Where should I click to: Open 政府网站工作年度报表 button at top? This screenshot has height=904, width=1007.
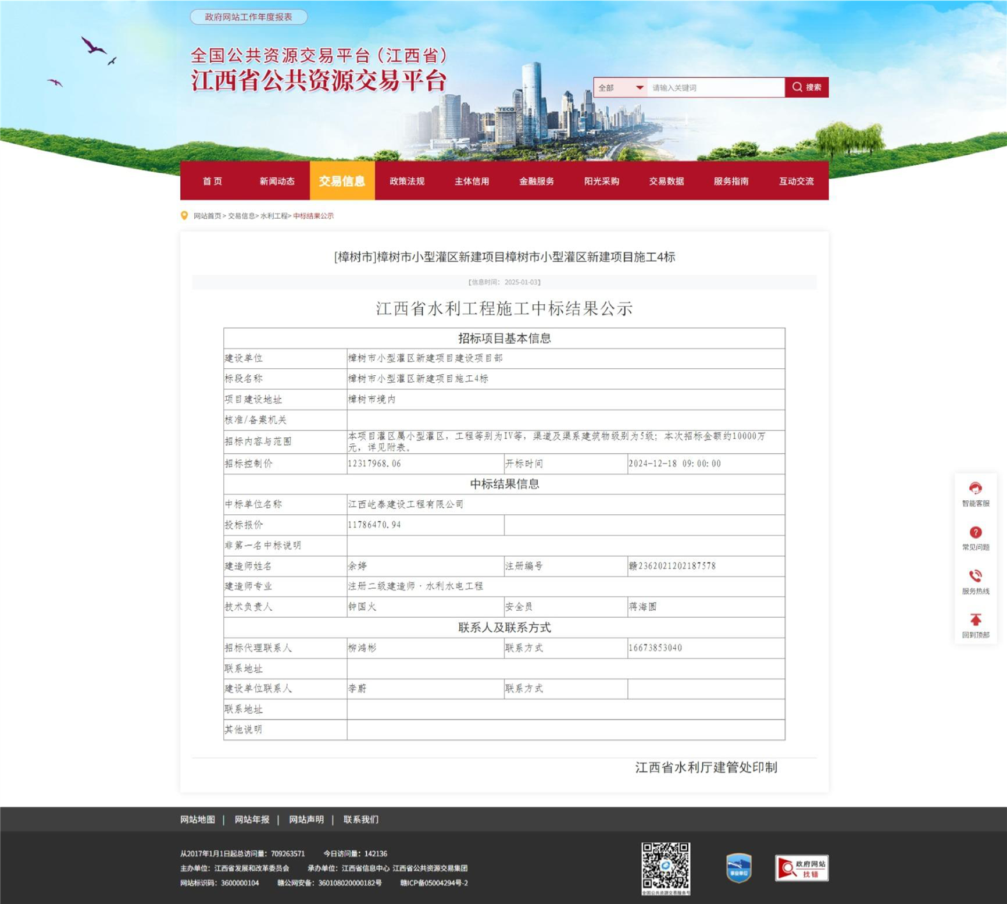(x=248, y=17)
